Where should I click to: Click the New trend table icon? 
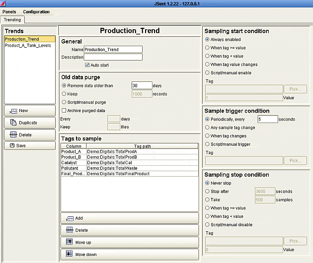tap(13, 111)
